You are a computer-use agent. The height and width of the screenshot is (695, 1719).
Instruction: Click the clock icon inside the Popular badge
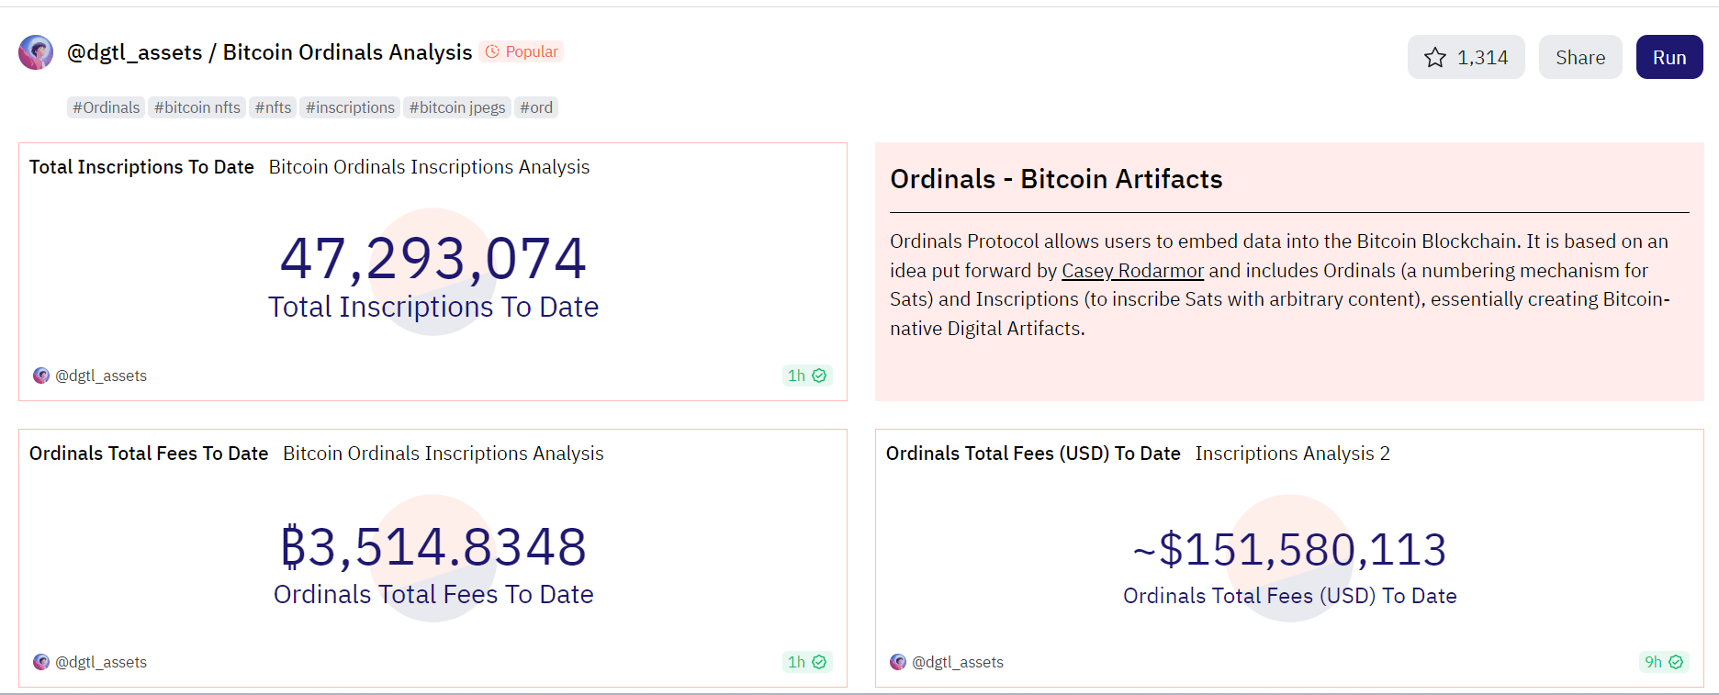[x=492, y=51]
